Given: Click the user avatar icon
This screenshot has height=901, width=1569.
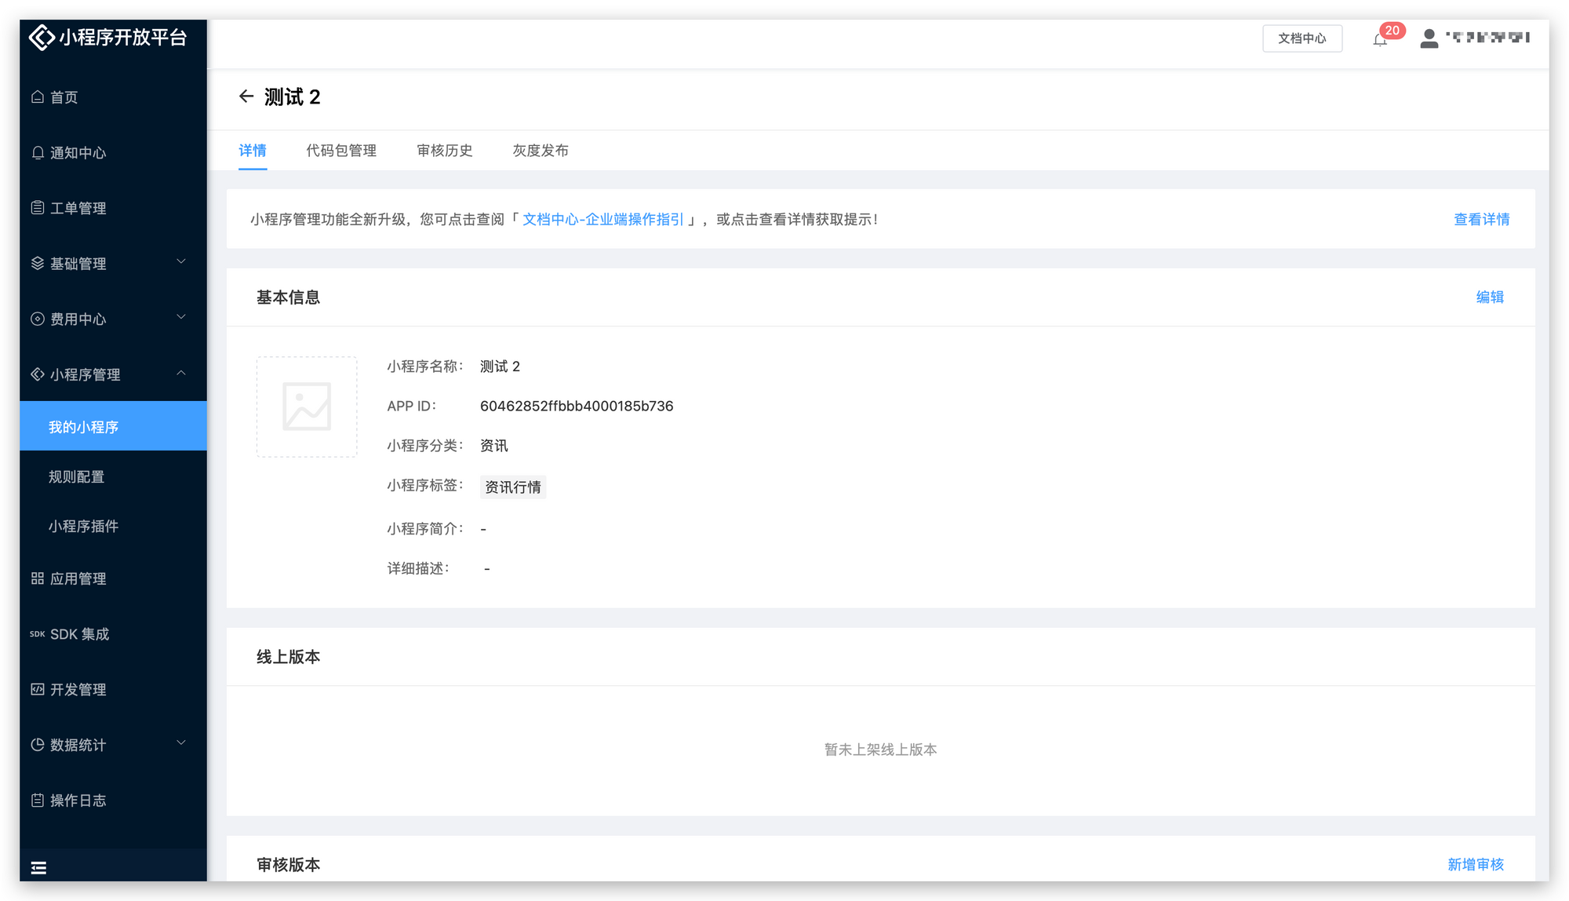Looking at the screenshot, I should click(1429, 38).
